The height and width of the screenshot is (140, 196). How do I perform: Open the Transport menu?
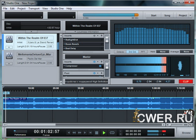[34, 8]
